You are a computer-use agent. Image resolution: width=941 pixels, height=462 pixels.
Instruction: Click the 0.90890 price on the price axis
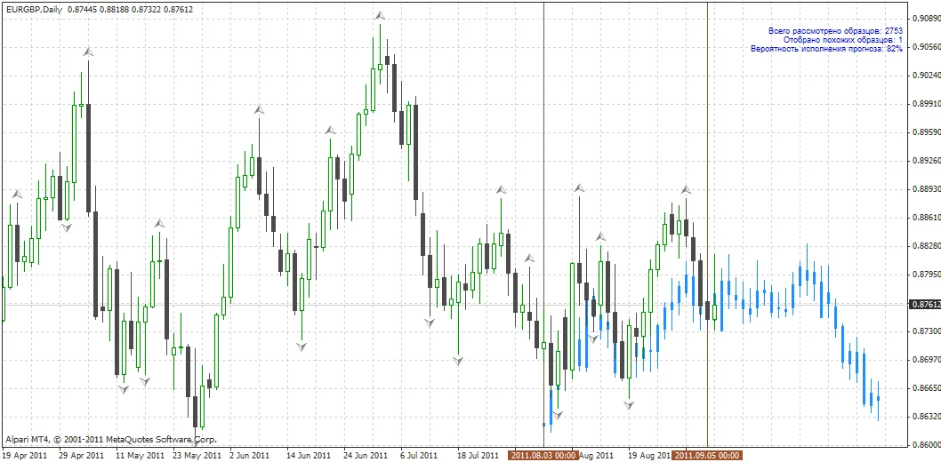point(926,18)
